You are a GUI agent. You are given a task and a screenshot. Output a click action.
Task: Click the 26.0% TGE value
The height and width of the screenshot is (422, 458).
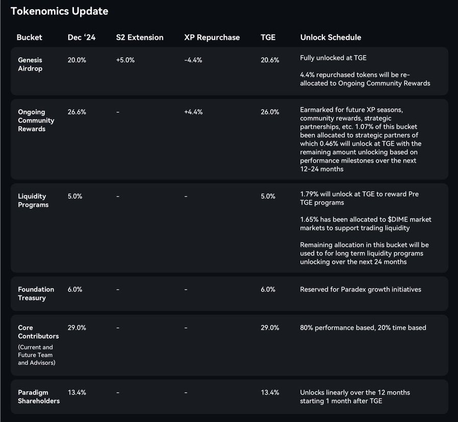pos(270,112)
